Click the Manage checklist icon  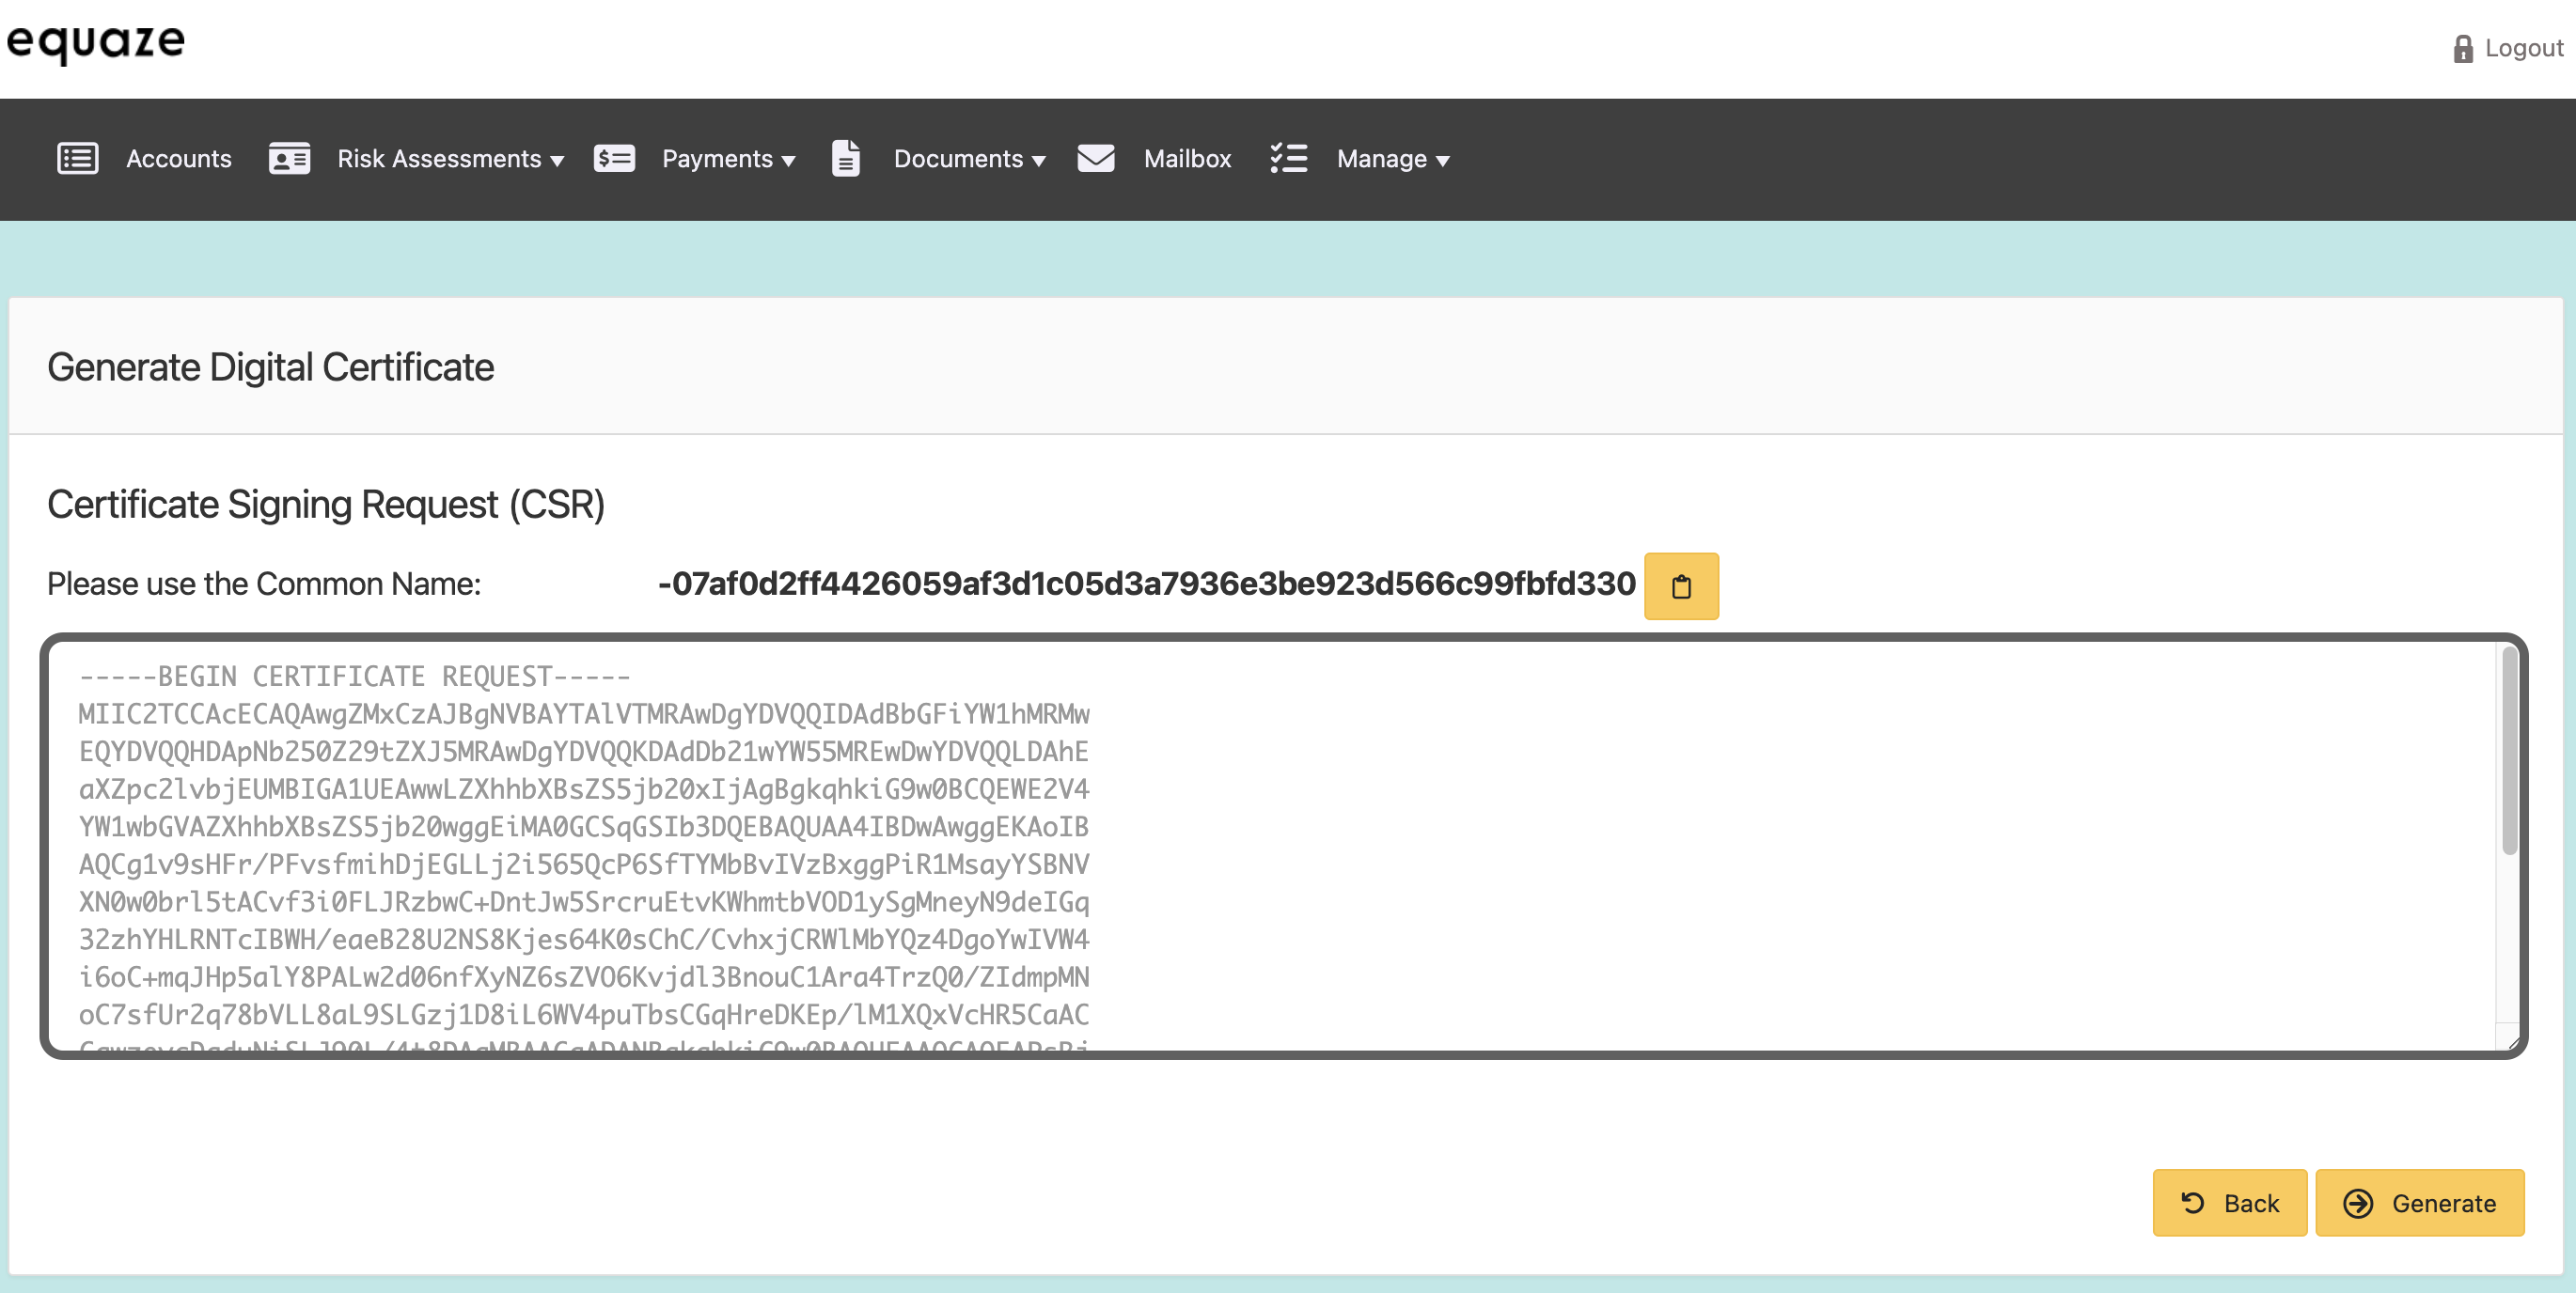click(1288, 159)
